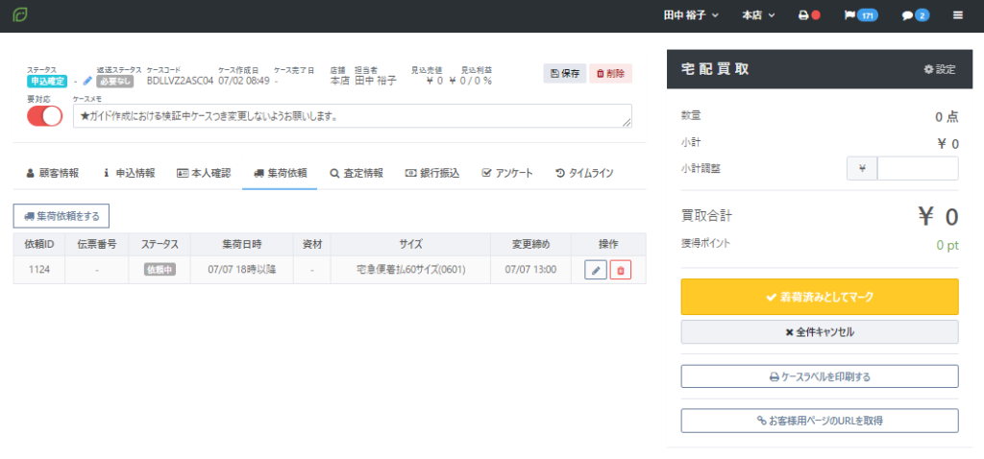The width and height of the screenshot is (984, 459).
Task: Open the hamburger menu in top bar
Action: tap(957, 15)
